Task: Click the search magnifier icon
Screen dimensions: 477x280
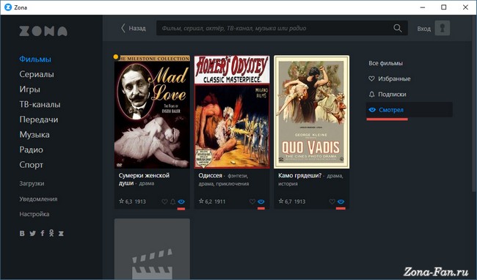Action: (397, 29)
